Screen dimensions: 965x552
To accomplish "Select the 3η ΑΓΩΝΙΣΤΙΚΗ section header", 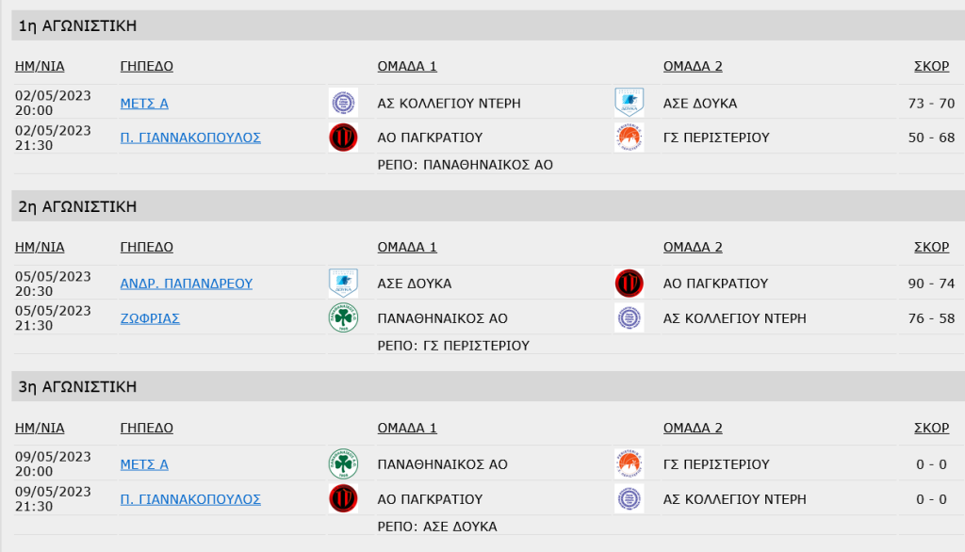I will [488, 386].
